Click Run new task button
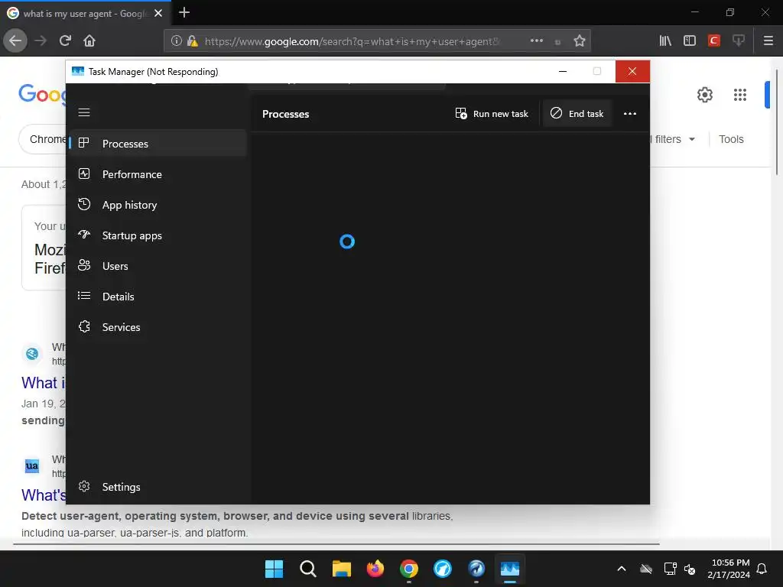The width and height of the screenshot is (783, 587). coord(492,114)
